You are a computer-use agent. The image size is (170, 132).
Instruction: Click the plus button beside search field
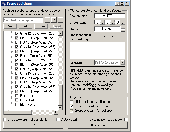coord(61,20)
